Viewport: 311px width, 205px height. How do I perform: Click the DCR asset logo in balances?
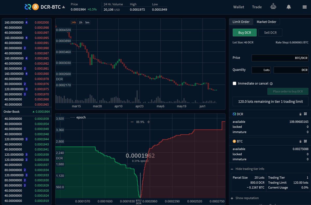click(x=234, y=114)
